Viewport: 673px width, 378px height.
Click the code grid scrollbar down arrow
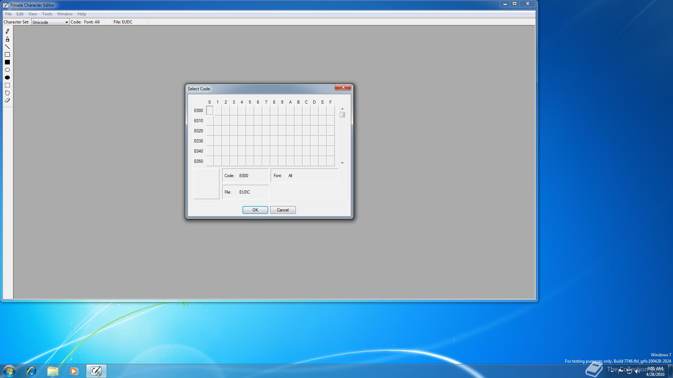[342, 163]
